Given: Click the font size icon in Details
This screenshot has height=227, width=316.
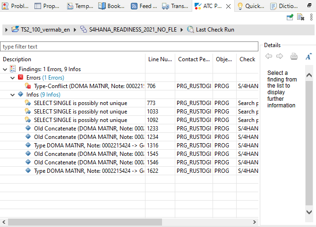Looking at the screenshot, I should coord(308,57).
